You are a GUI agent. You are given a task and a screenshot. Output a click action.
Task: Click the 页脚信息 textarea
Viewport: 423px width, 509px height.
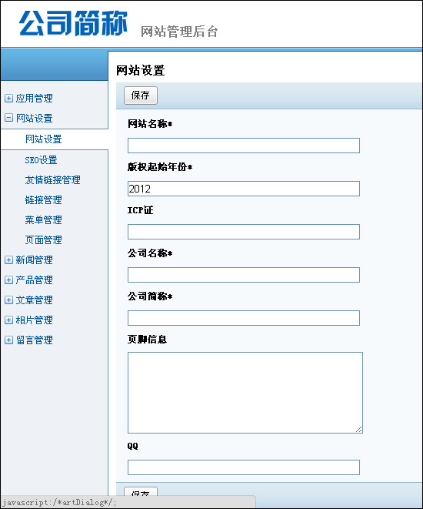pyautogui.click(x=245, y=393)
